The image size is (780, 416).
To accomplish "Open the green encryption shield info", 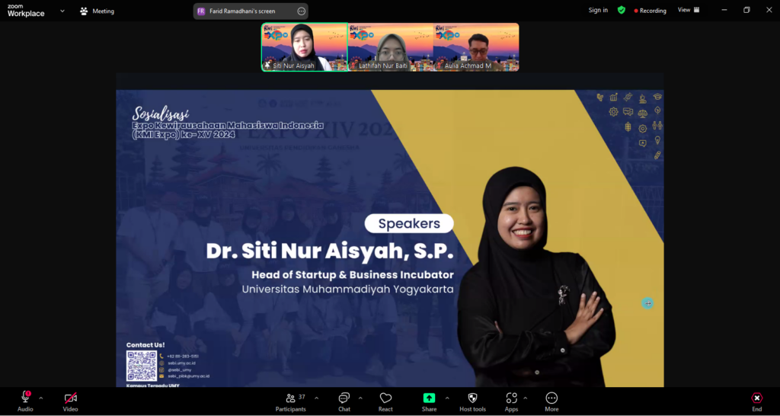I will pos(622,10).
